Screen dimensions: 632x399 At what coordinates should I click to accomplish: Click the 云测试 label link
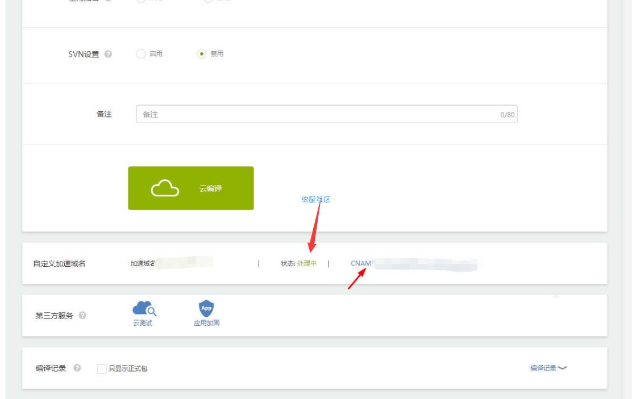click(143, 323)
